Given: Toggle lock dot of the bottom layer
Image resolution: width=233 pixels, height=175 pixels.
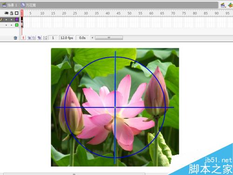Looking at the screenshot, I should tap(11, 25).
